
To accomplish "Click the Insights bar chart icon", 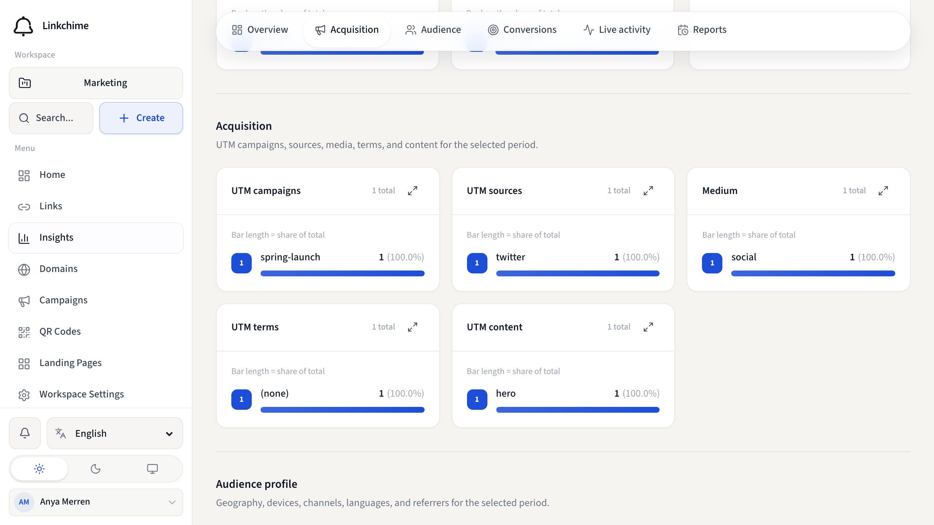I will pyautogui.click(x=24, y=238).
